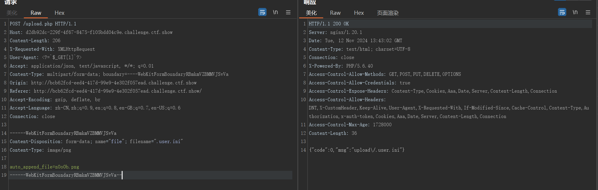
Task: Switch request view to the 美化 tab
Action: pyautogui.click(x=12, y=13)
